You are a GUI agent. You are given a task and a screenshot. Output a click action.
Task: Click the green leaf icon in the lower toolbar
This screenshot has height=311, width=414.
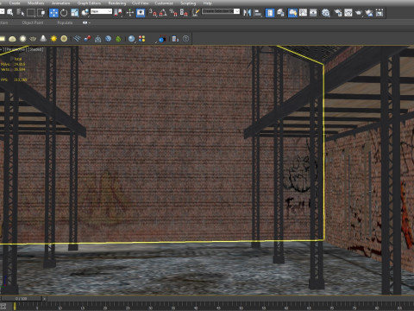point(118,39)
